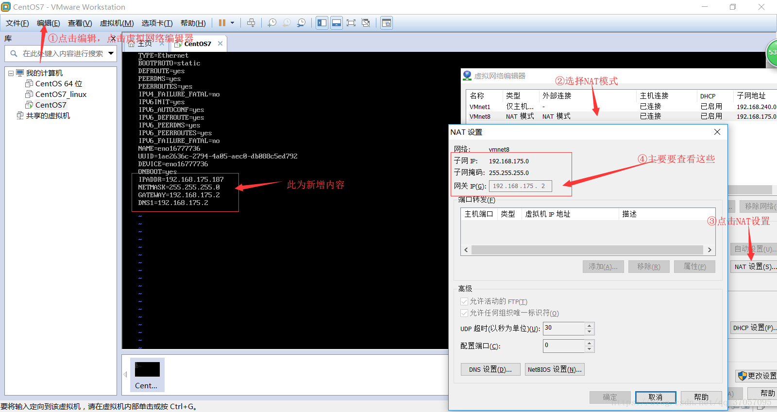Increase UDP timeout with the up stepper
The image size is (777, 412).
pyautogui.click(x=590, y=326)
